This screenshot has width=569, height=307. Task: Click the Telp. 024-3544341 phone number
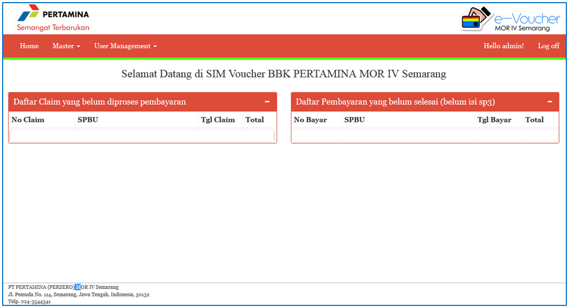29,302
